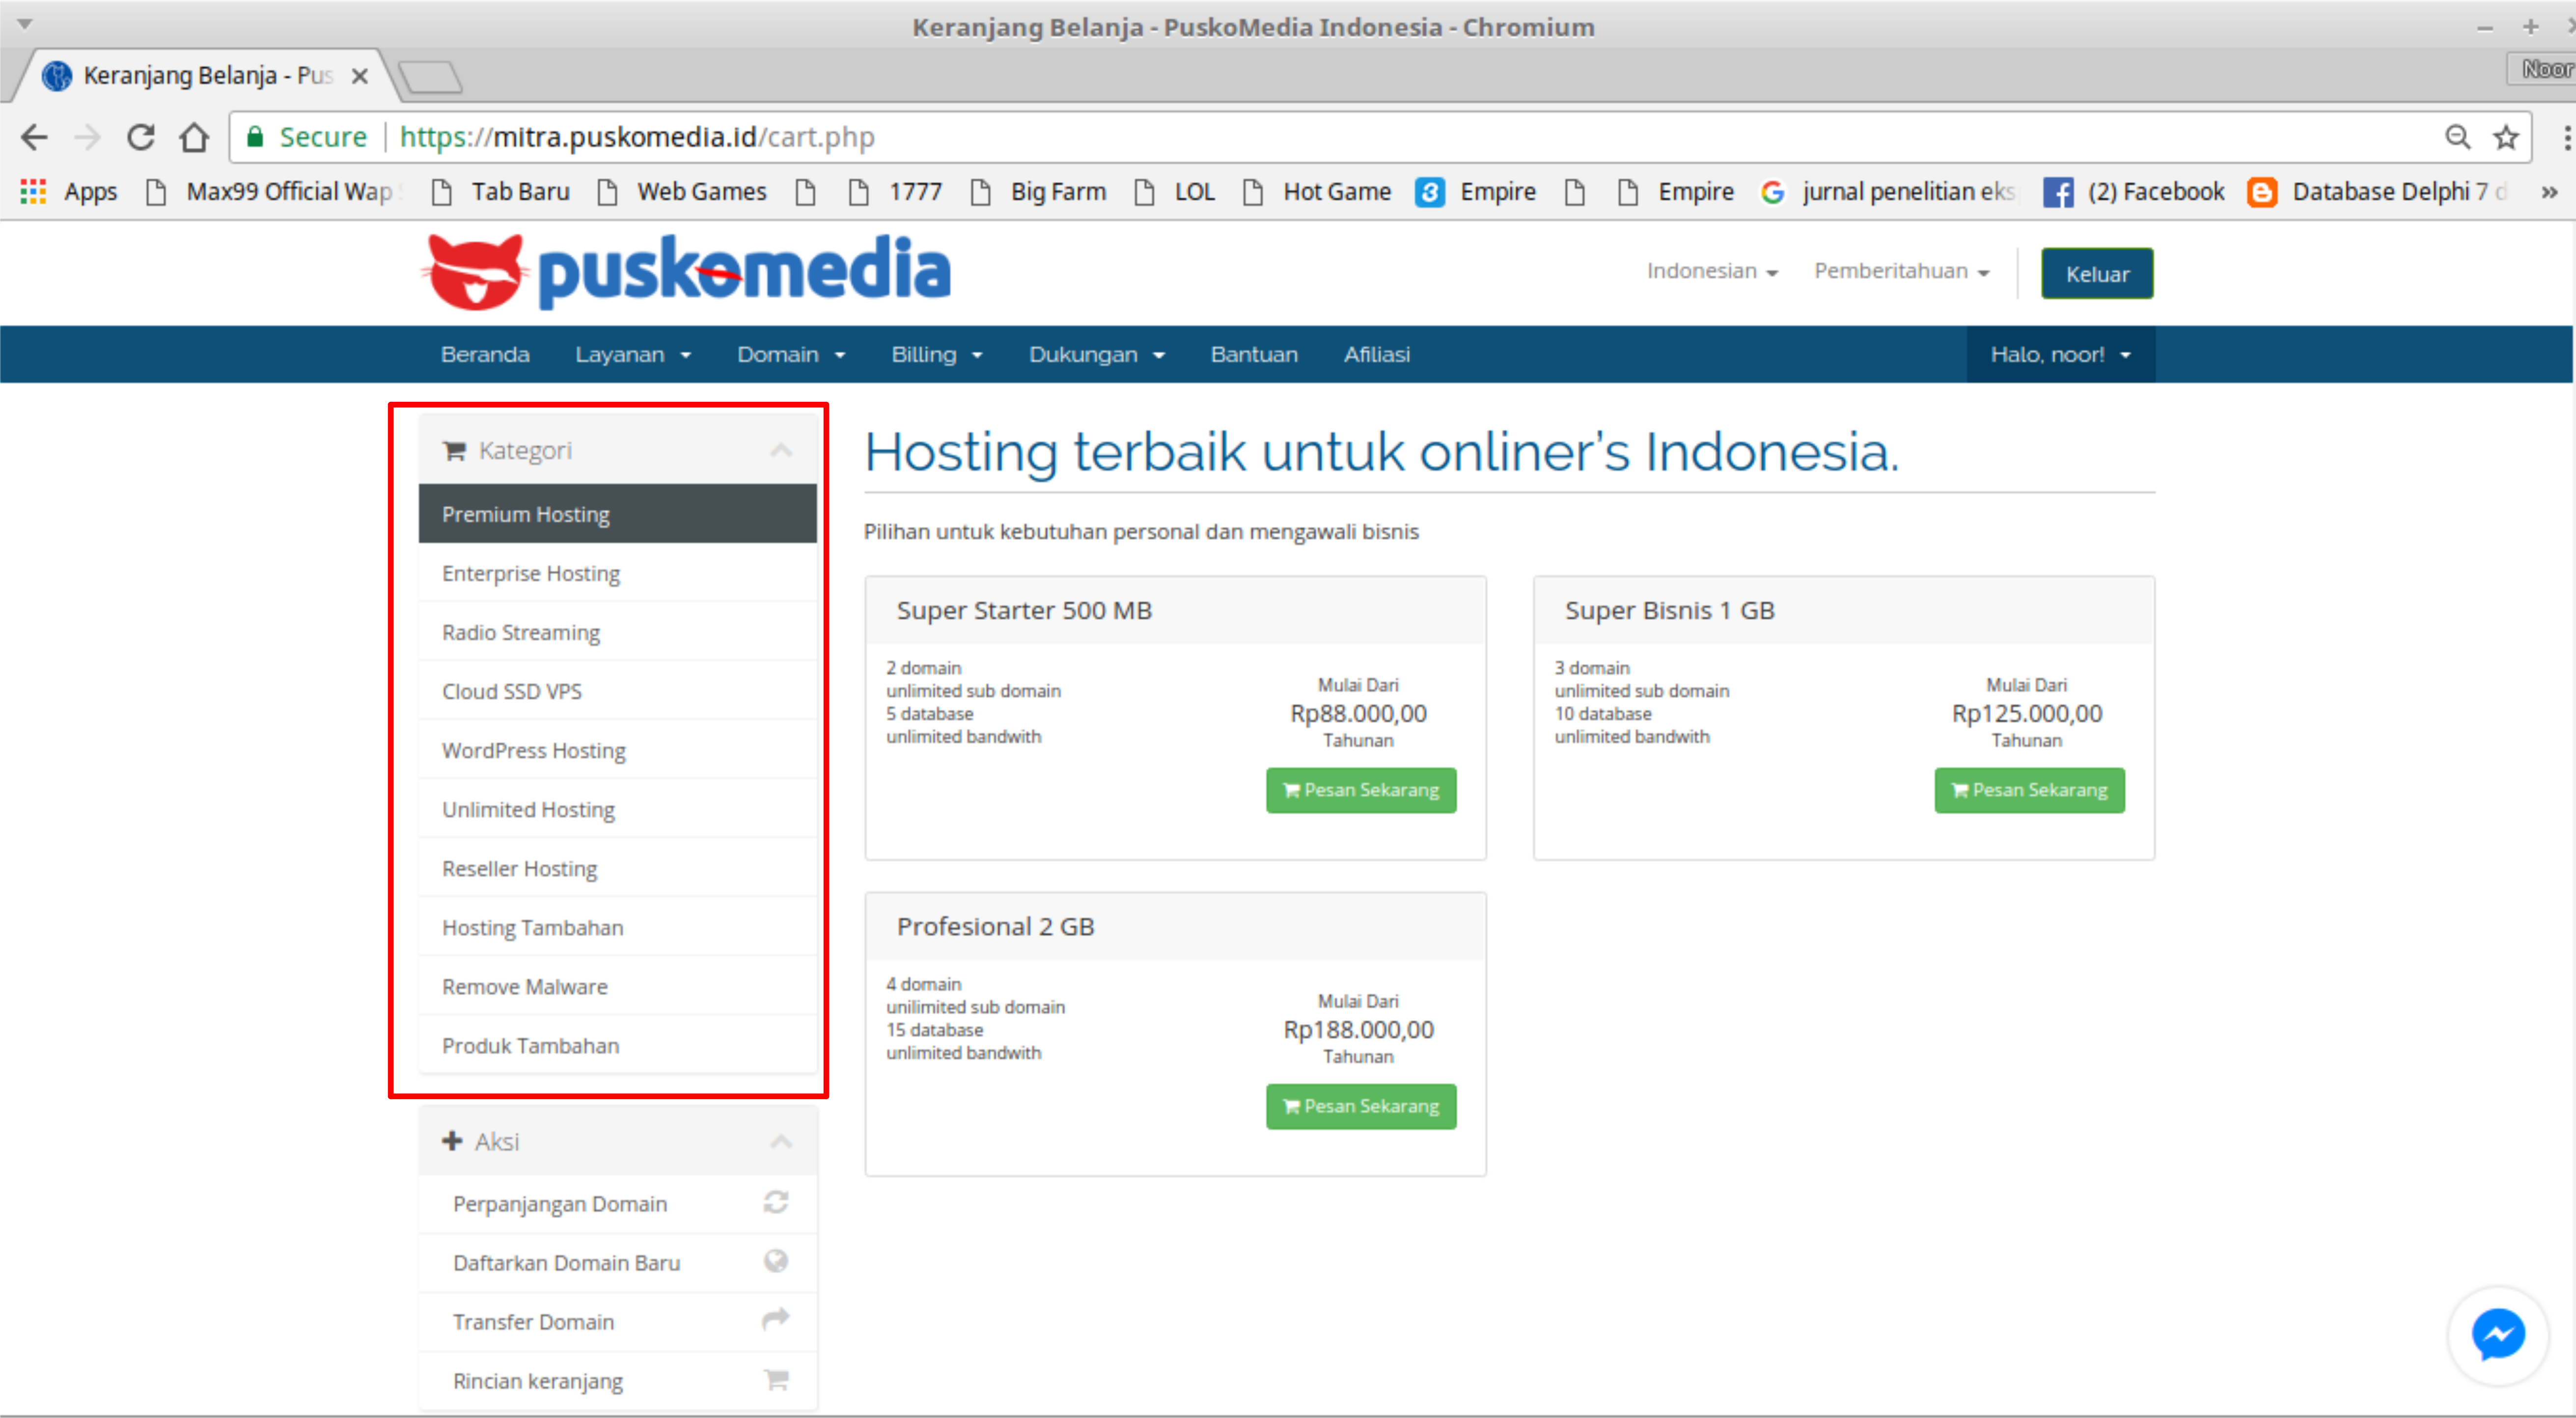Click refresh icon next to Perpanjangan Domain
Screen dimensions: 2576x1418
point(776,1202)
